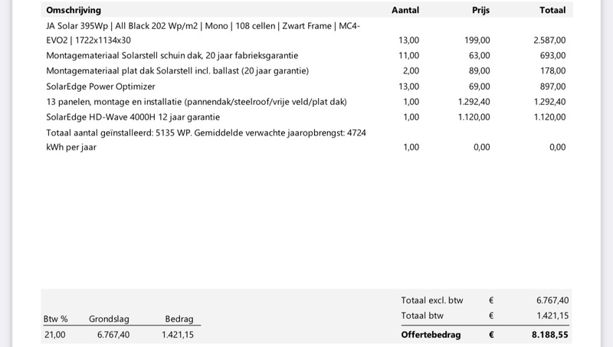Click the SolarEdge Power Optimizer line item
Screen dimensions: 613x347
(x=100, y=87)
